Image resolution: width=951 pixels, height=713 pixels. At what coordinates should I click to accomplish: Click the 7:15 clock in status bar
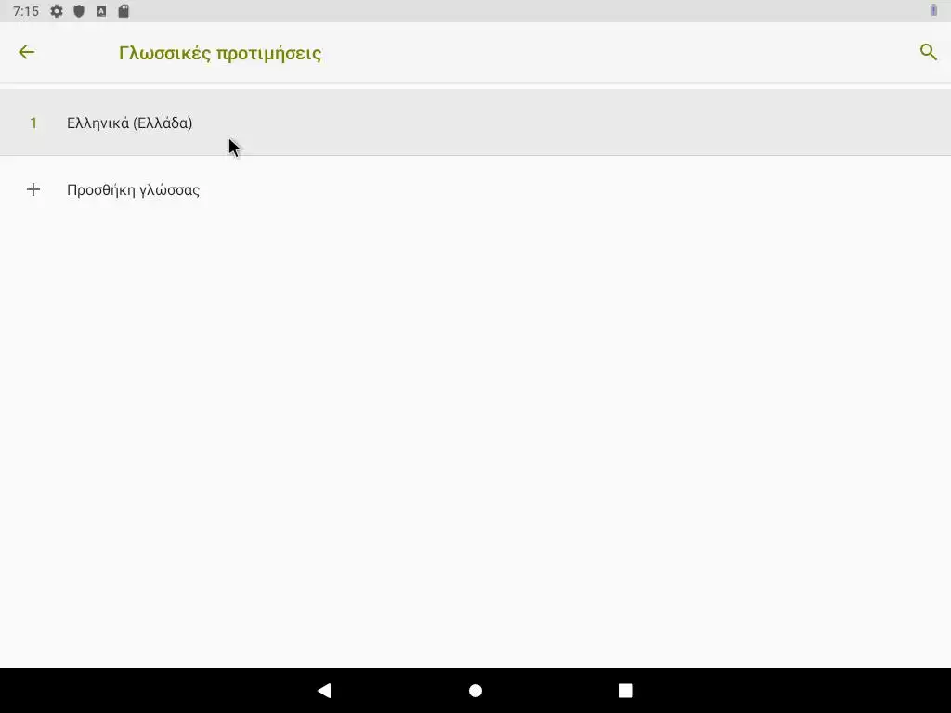(26, 11)
